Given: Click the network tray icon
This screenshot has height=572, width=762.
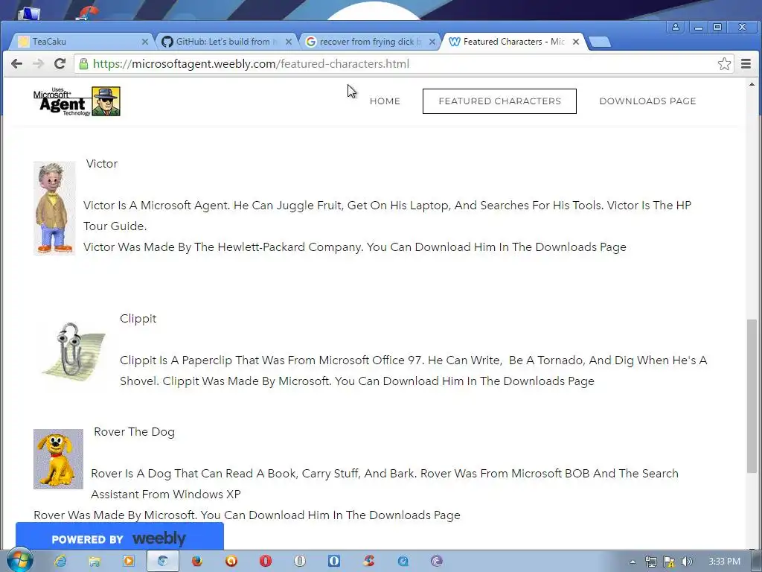Looking at the screenshot, I should pyautogui.click(x=650, y=562).
